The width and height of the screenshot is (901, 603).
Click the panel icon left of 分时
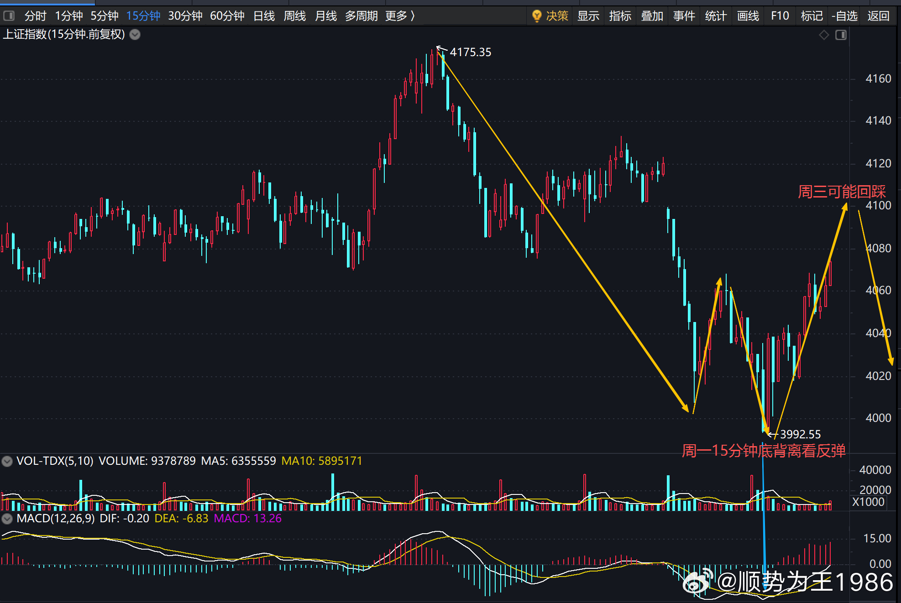(x=9, y=16)
